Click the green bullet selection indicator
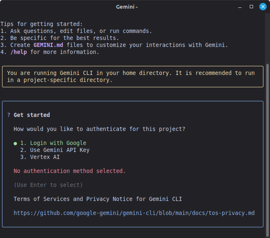Image resolution: width=270 pixels, height=238 pixels. tap(15, 143)
